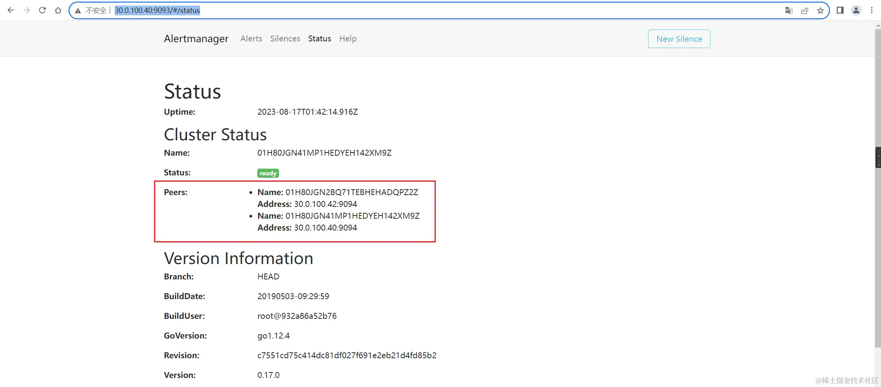Click the Uptime label
This screenshot has width=881, height=387.
(180, 112)
